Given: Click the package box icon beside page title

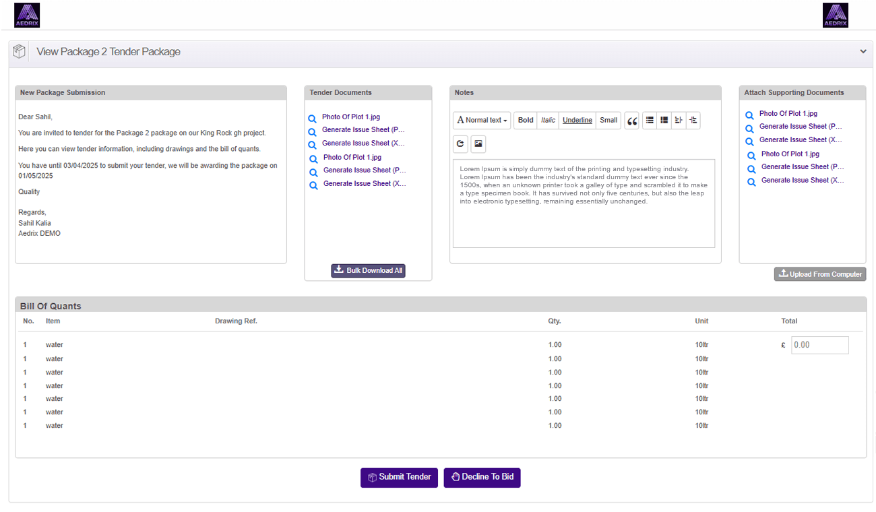Looking at the screenshot, I should click(20, 52).
